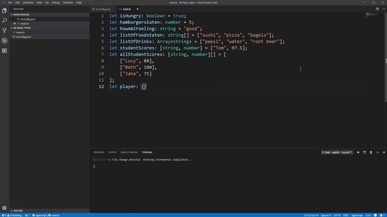
Task: Click 'listOfFoodsEaten' on line 4
Action: point(141,35)
